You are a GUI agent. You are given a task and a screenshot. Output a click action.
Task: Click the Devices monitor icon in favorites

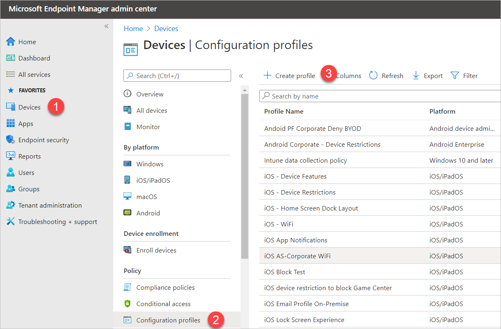point(11,107)
